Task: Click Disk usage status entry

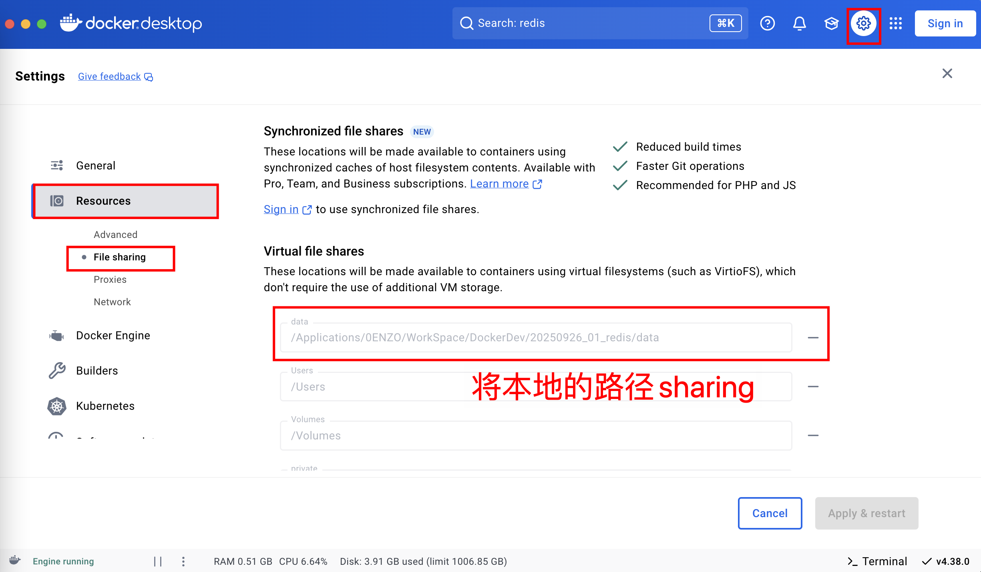Action: 423,561
